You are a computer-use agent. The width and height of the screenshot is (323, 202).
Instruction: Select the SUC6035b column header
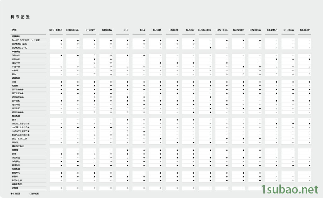tap(204, 30)
